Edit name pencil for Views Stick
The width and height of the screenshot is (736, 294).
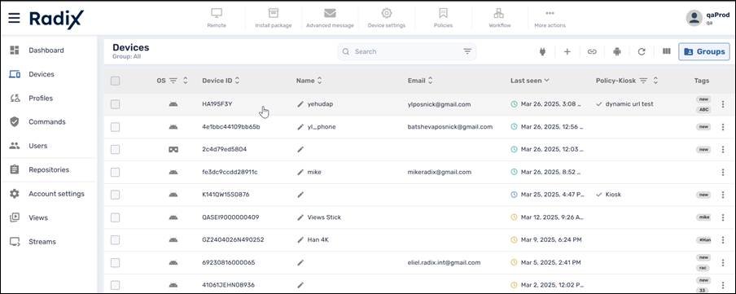click(300, 217)
